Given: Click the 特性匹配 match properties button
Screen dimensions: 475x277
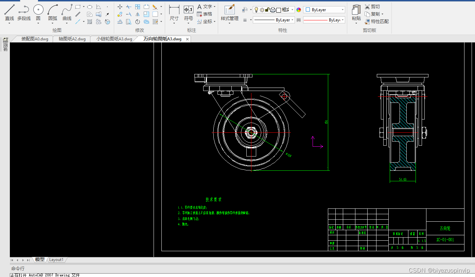Looking at the screenshot, I should (377, 21).
